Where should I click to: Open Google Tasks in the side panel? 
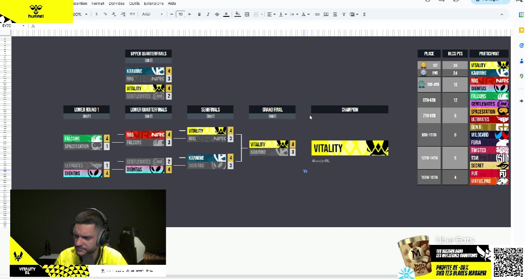click(521, 46)
